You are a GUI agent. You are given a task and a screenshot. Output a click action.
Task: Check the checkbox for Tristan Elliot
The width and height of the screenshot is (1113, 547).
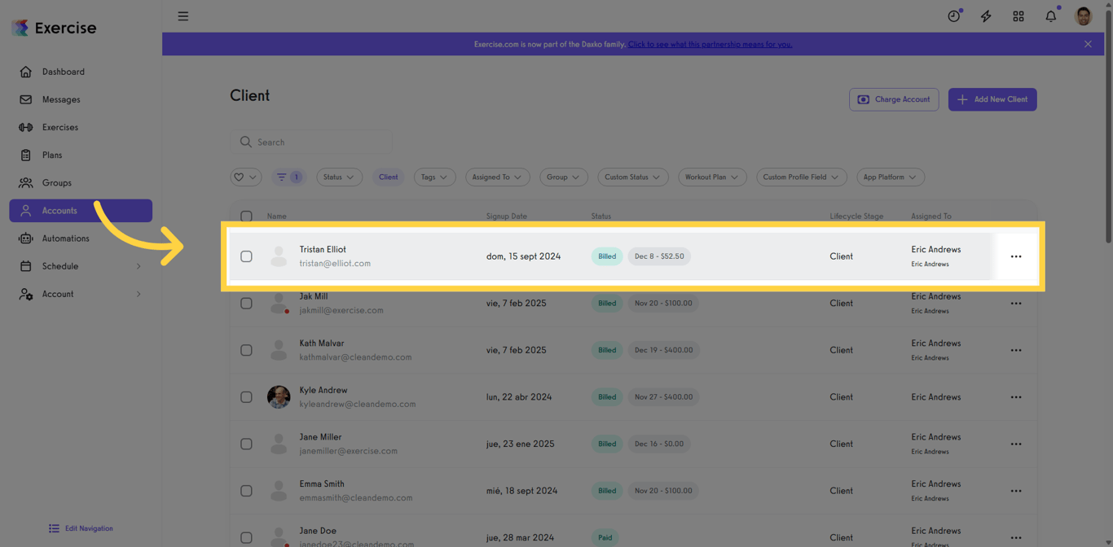pos(246,256)
